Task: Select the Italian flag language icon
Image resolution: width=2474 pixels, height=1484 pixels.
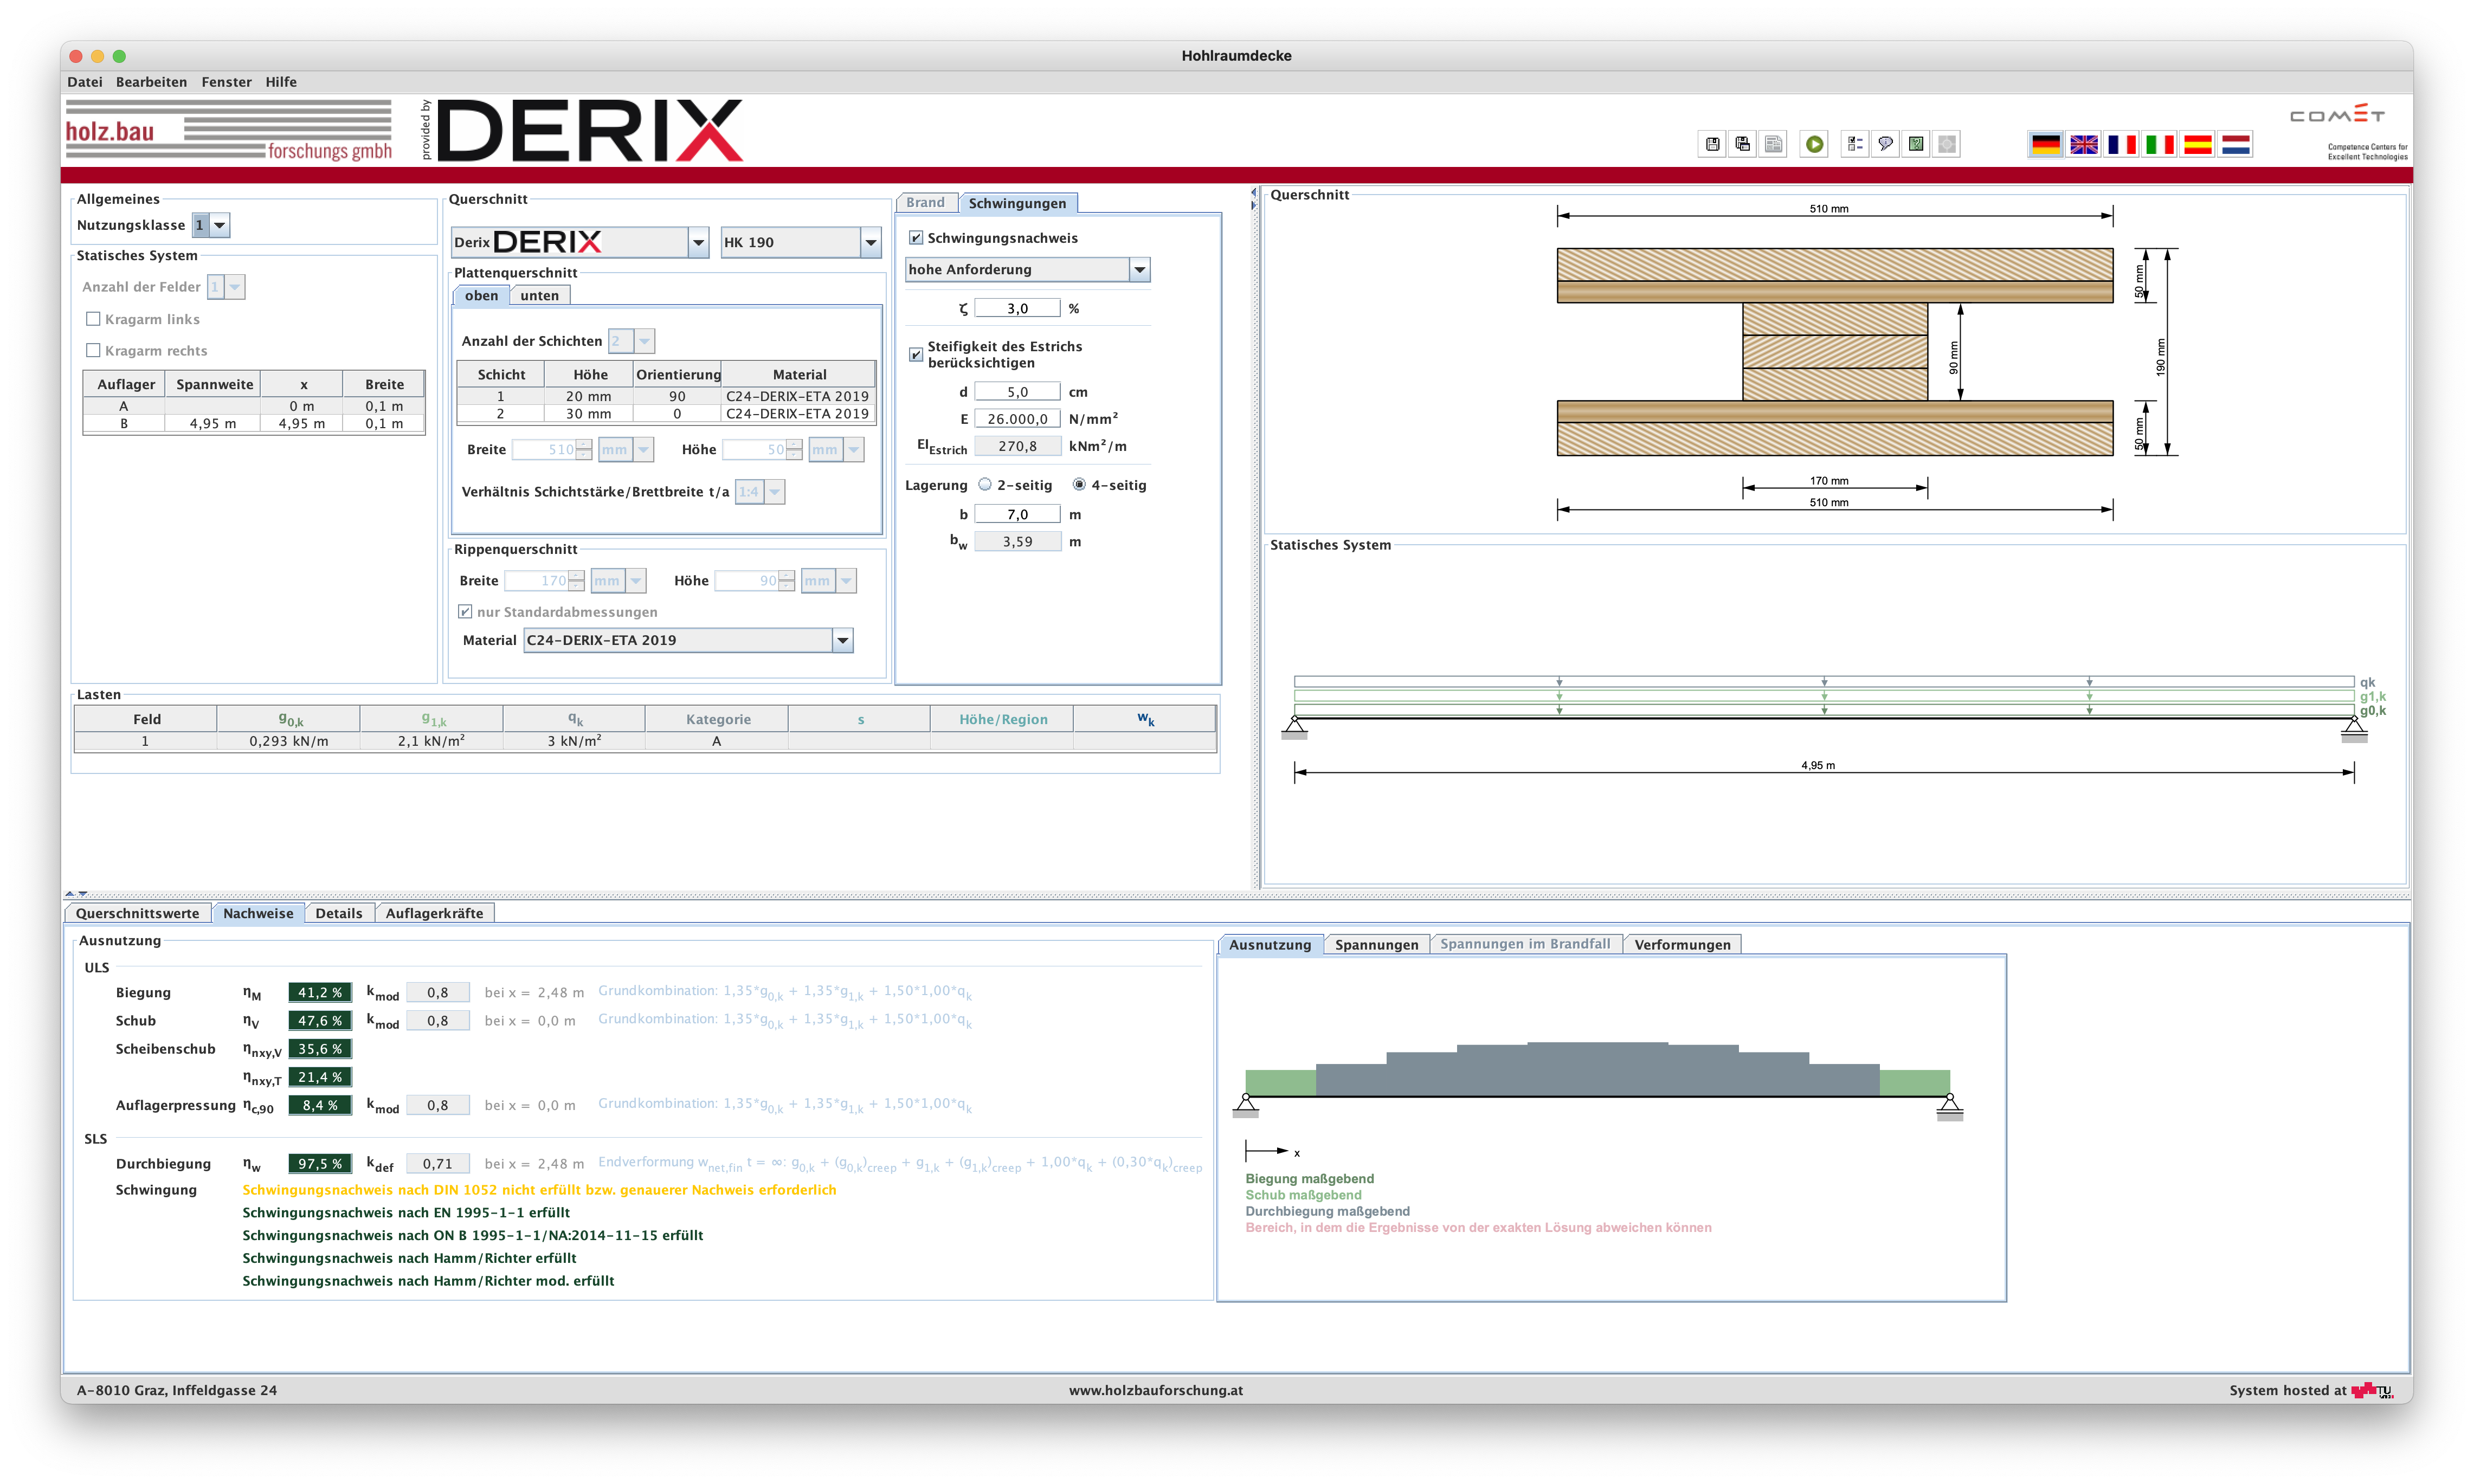Action: [x=2159, y=145]
